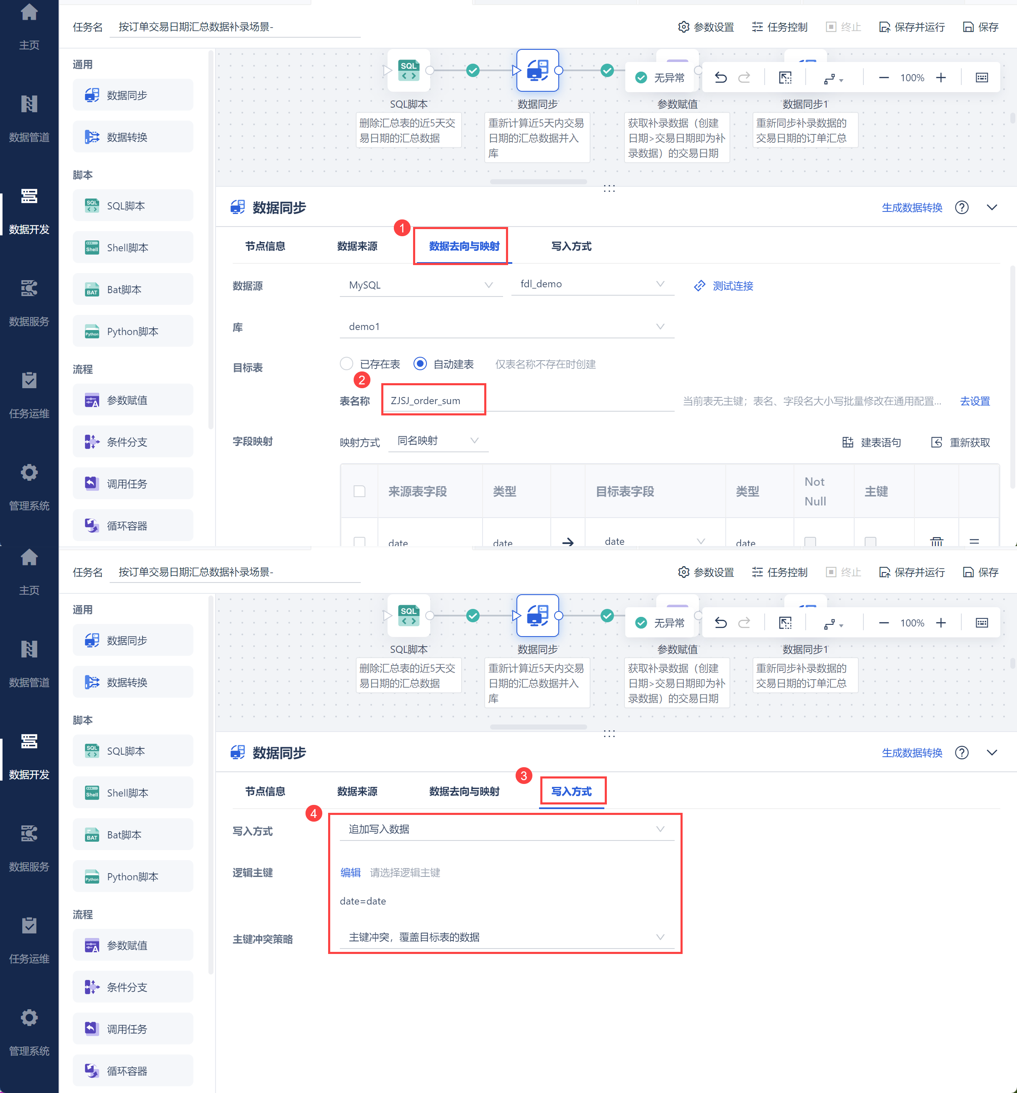Switch to 数据来源 tab in top panel
Viewport: 1017px width, 1093px height.
pyautogui.click(x=357, y=246)
